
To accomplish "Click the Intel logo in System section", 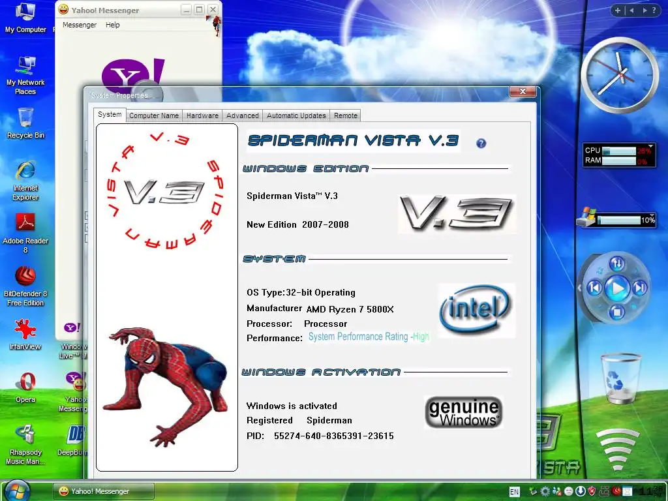I will coord(476,309).
